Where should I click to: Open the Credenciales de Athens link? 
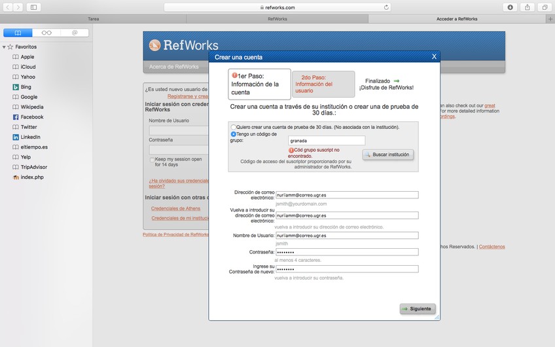click(175, 208)
